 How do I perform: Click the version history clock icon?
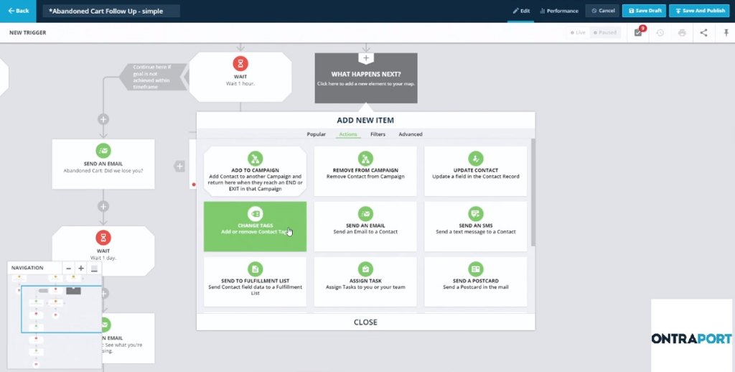(660, 33)
